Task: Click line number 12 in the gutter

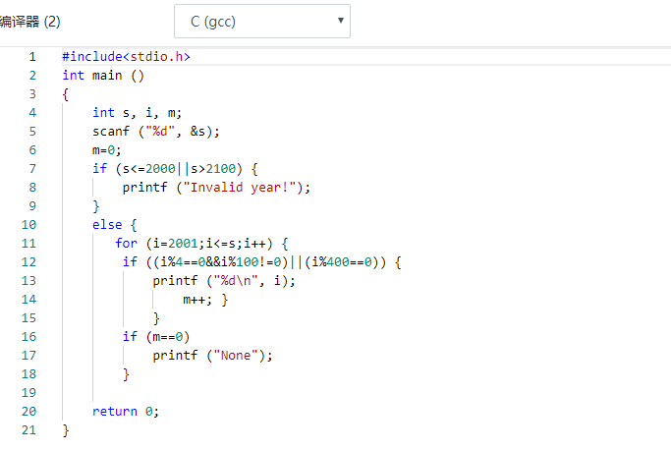Action: pyautogui.click(x=28, y=262)
